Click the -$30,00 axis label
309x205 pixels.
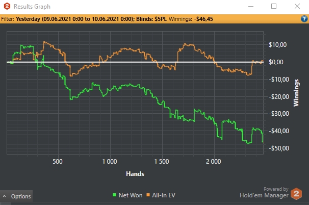point(279,114)
